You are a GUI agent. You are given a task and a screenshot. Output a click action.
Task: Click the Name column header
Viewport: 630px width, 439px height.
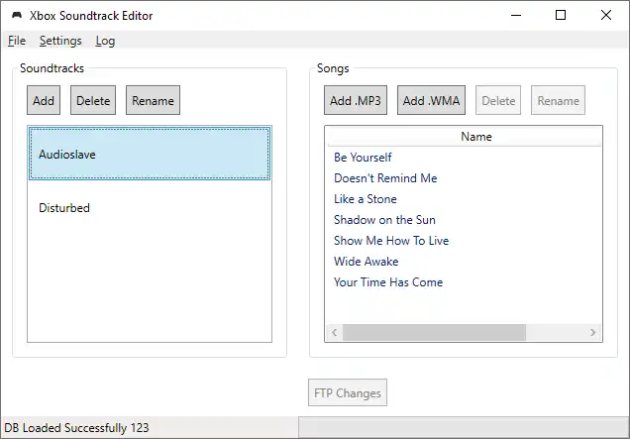[x=465, y=137]
